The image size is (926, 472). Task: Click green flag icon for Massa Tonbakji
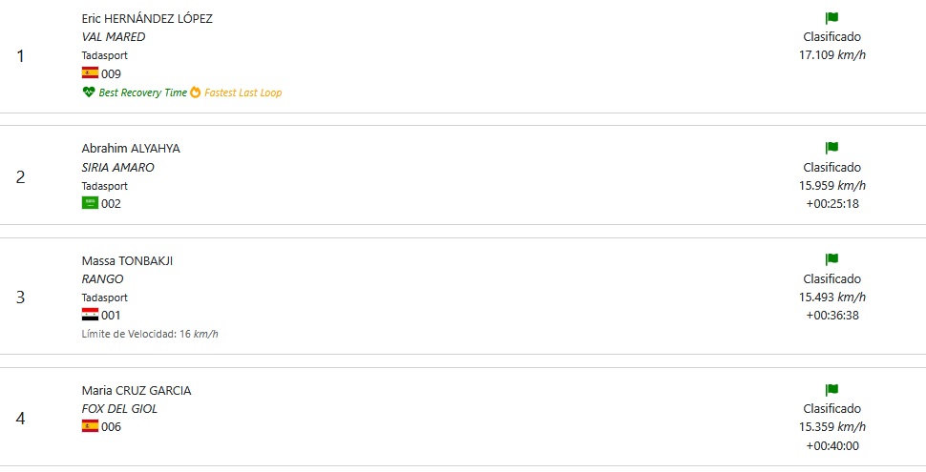click(832, 259)
